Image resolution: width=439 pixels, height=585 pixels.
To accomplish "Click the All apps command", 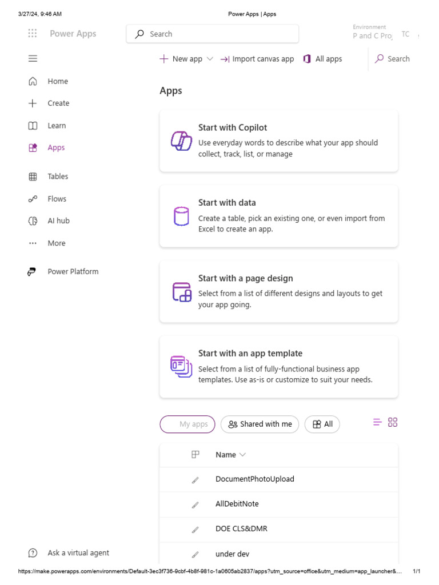I will [x=323, y=59].
